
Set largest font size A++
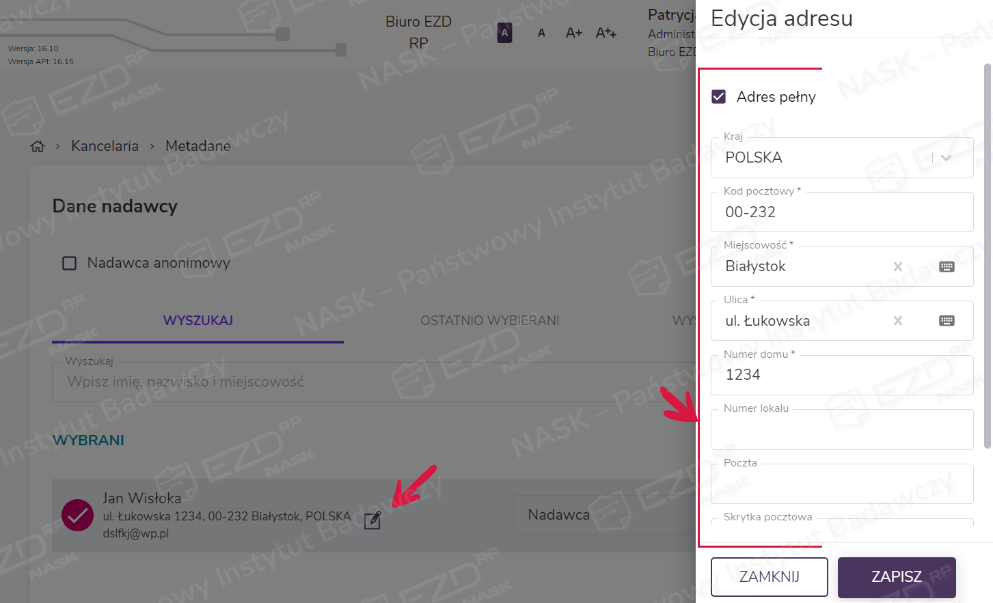pos(606,33)
